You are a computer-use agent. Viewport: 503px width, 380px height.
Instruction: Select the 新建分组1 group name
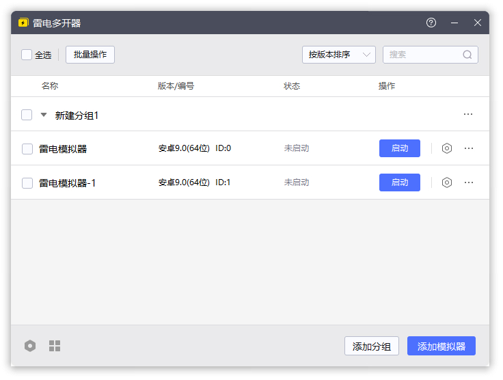tap(77, 116)
